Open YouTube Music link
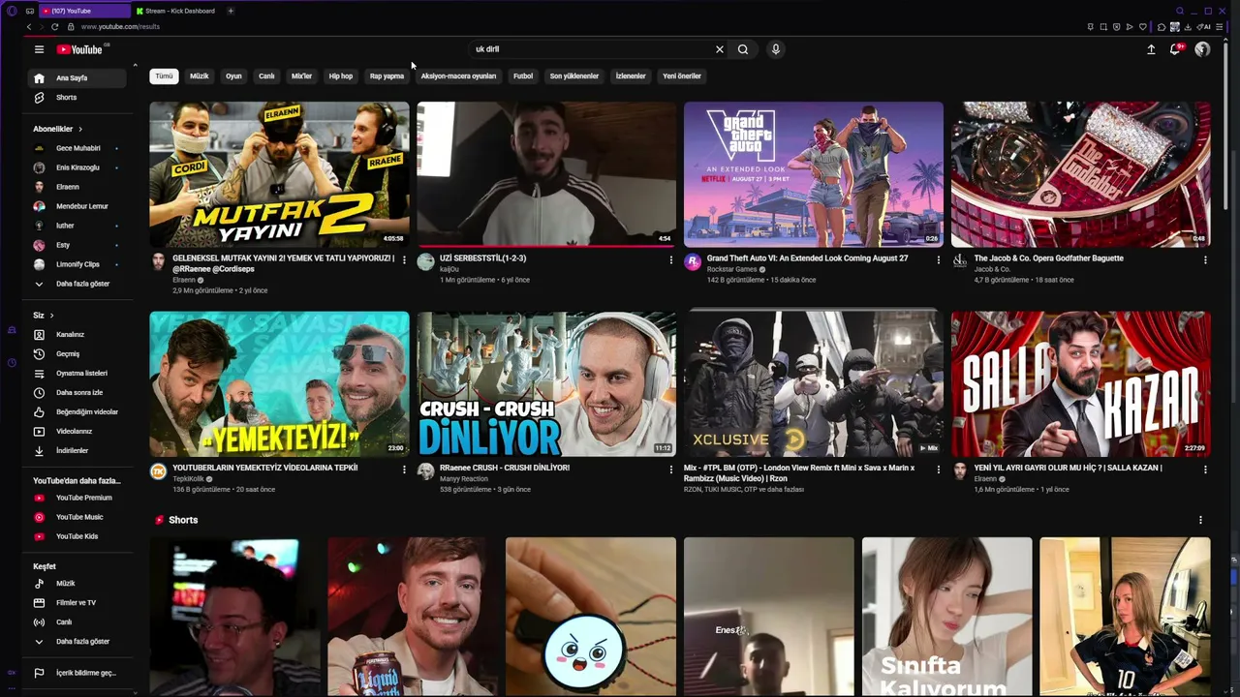The image size is (1240, 697). point(77,517)
